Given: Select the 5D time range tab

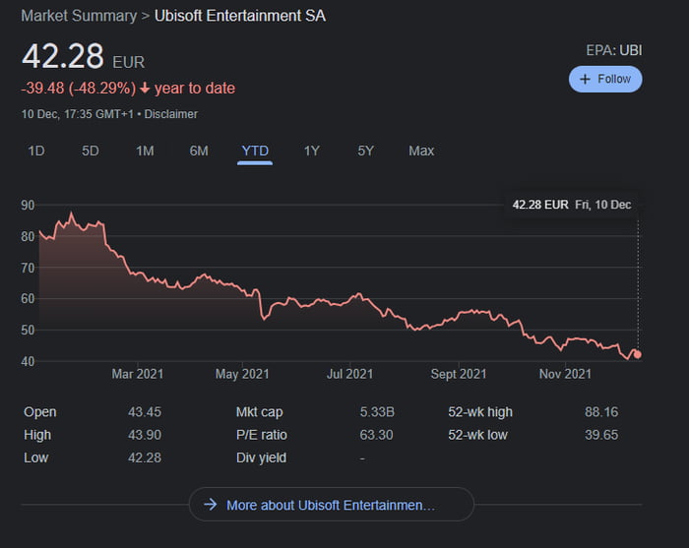Looking at the screenshot, I should tap(91, 151).
